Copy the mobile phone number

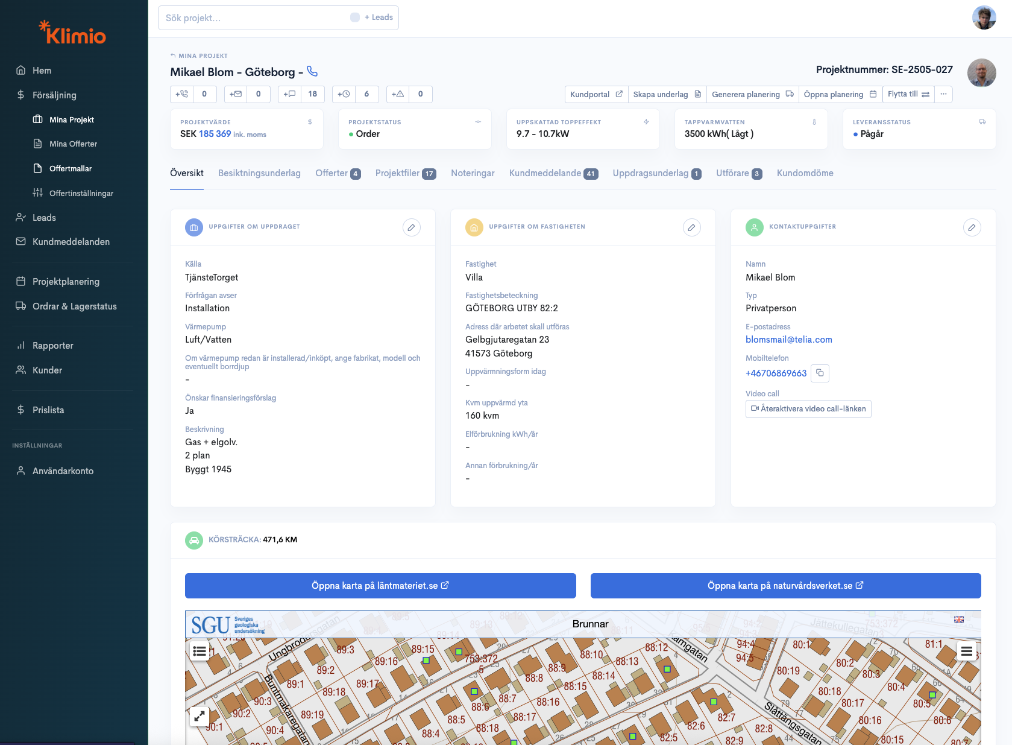pyautogui.click(x=820, y=373)
